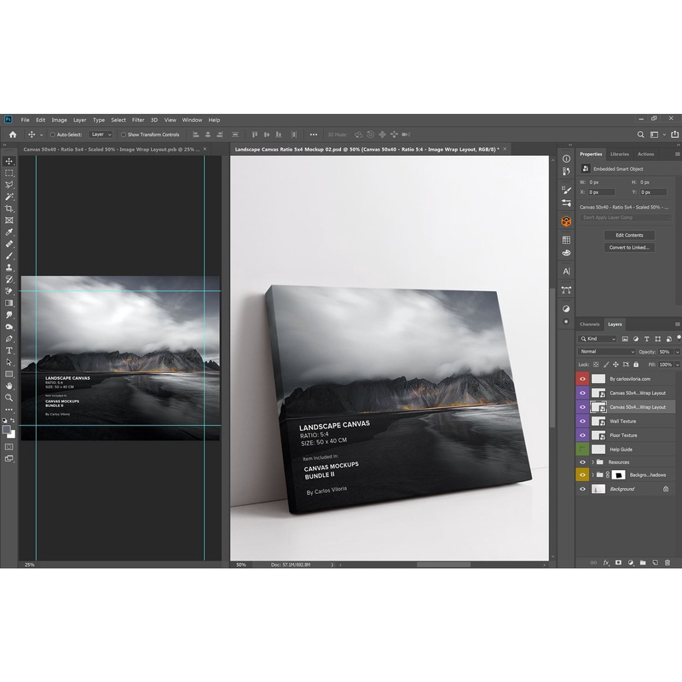
Task: Click the foreground color swatch
Action: (x=6, y=430)
